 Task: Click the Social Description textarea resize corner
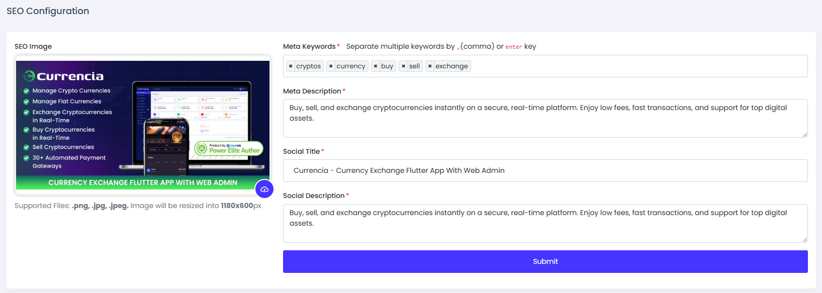804,240
